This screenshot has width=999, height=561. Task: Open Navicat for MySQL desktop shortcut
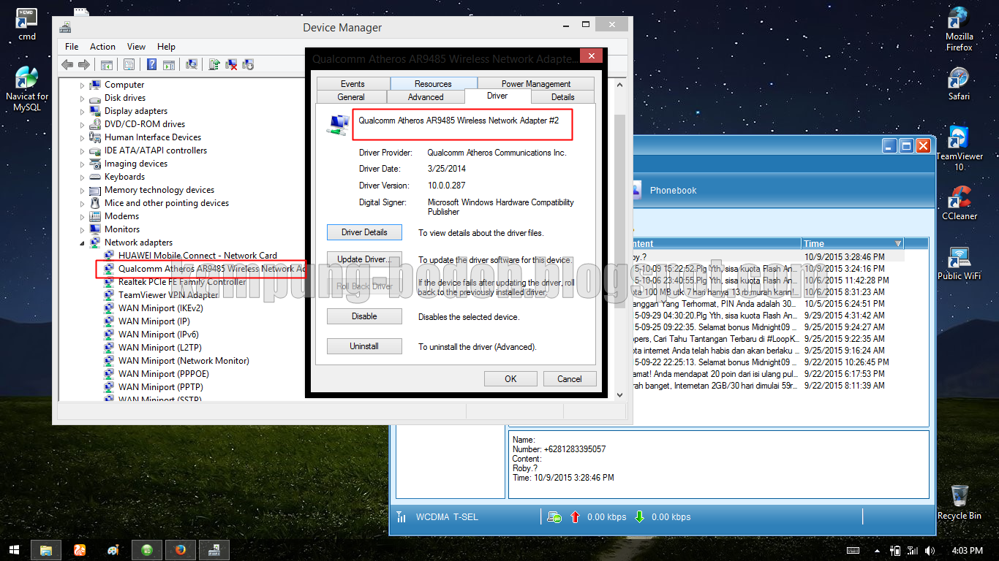coord(27,89)
